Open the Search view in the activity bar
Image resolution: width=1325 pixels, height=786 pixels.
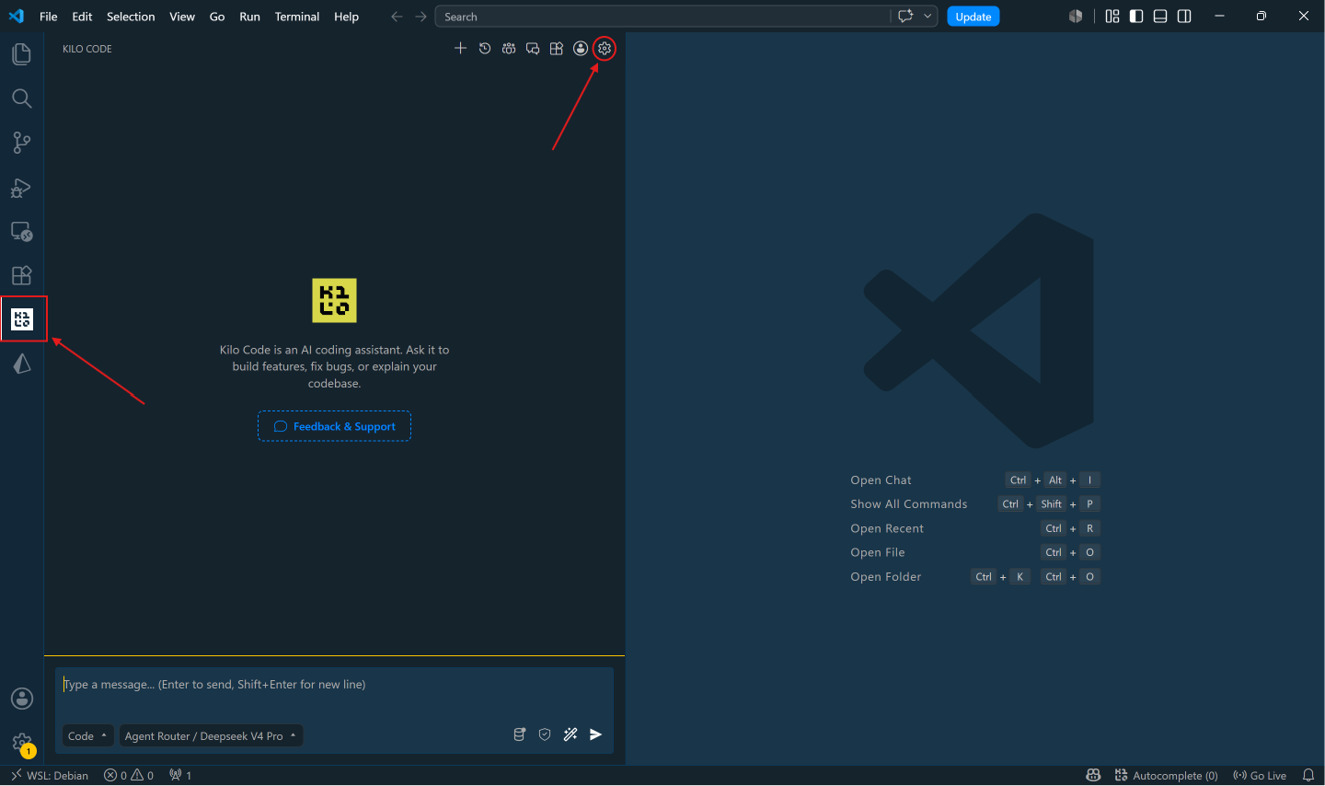(21, 98)
